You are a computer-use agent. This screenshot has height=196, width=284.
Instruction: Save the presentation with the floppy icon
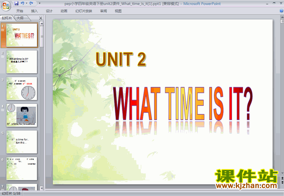[16, 3]
